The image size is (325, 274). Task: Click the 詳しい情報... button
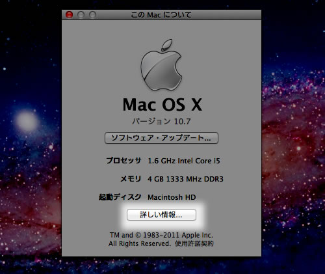pyautogui.click(x=161, y=215)
